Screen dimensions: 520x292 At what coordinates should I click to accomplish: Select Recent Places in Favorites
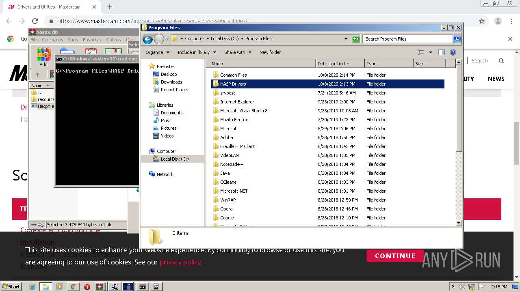pyautogui.click(x=174, y=90)
